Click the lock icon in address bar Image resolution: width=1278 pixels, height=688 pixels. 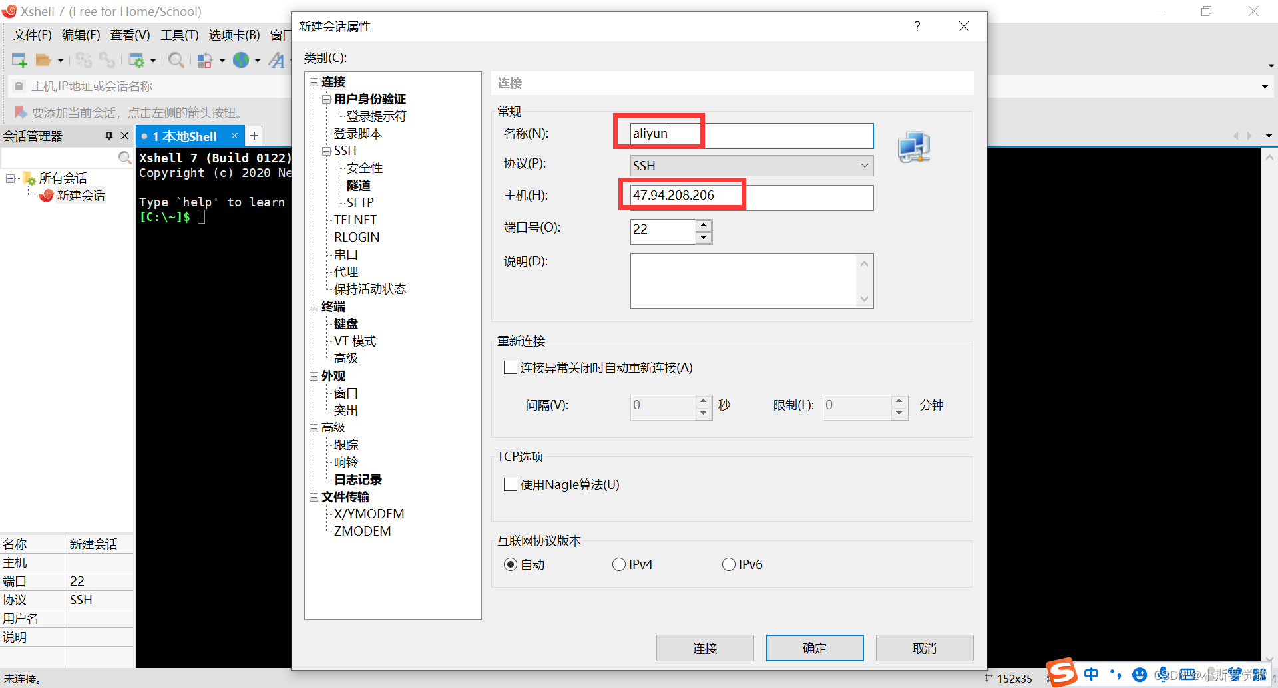(x=19, y=86)
